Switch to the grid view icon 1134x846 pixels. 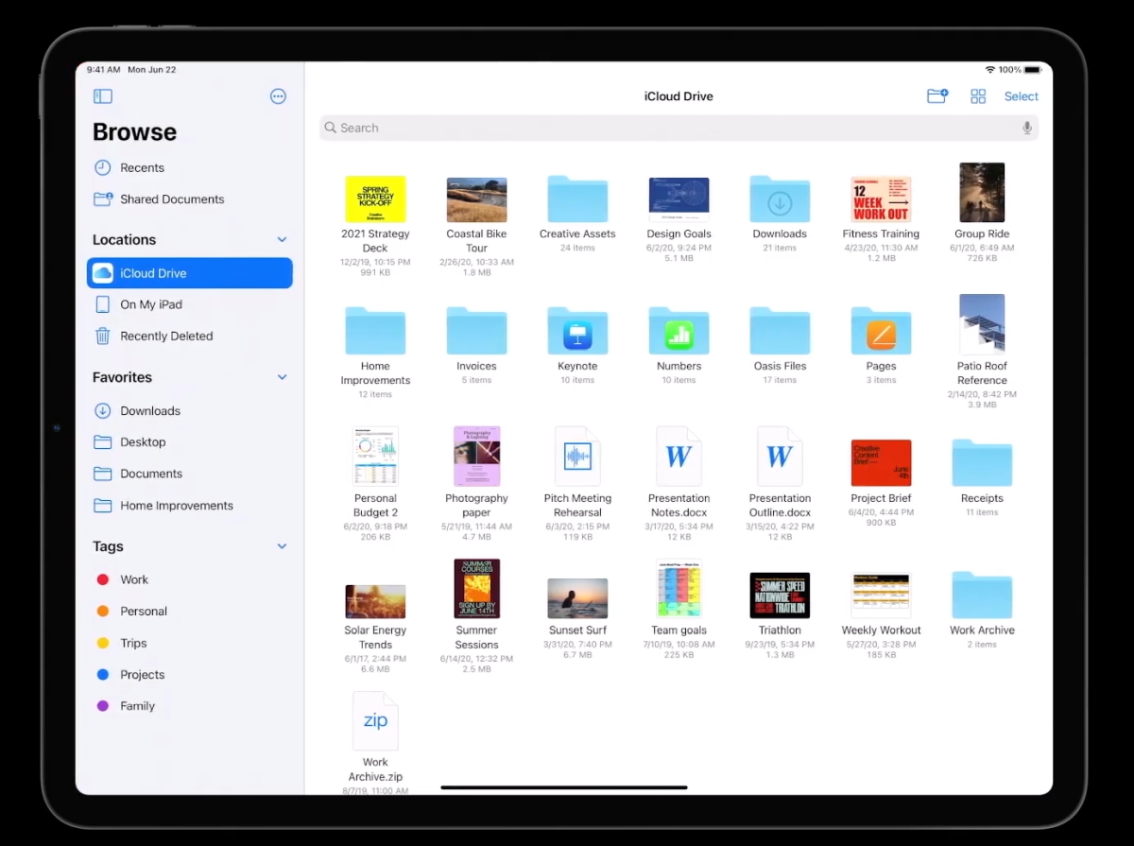click(978, 96)
